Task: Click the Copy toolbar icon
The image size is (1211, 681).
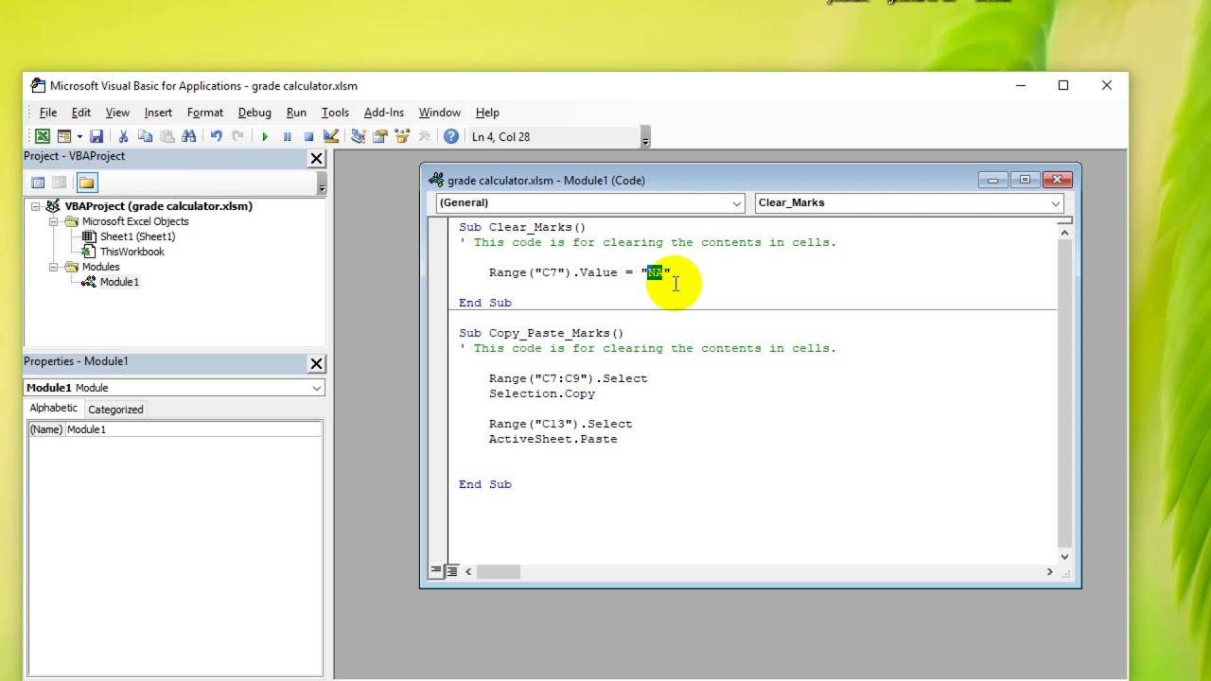Action: [x=145, y=136]
